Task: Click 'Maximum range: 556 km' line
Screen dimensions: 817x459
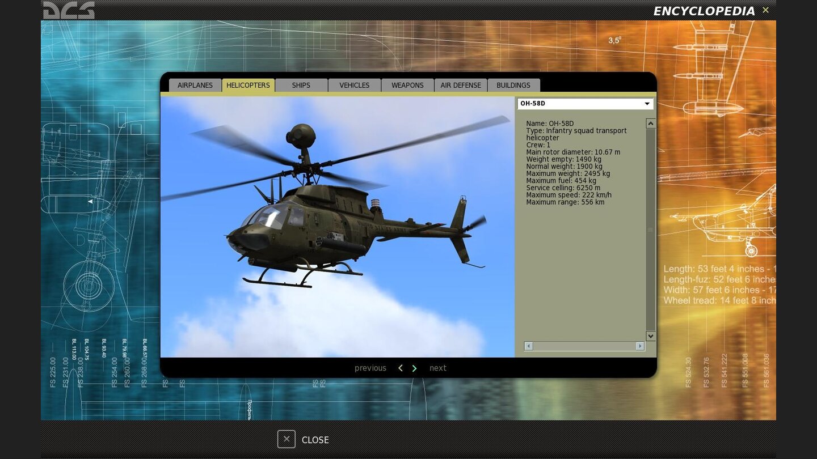Action: 565,202
